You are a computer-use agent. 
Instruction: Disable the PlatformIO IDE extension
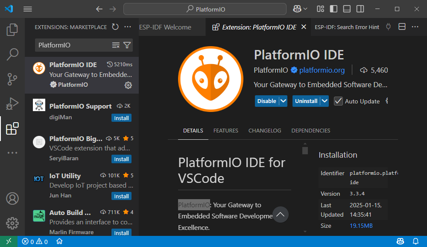[266, 101]
